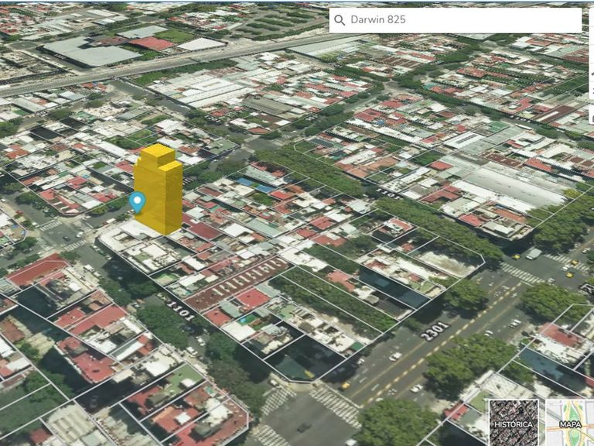Click the 2301 block label

click(x=434, y=331)
